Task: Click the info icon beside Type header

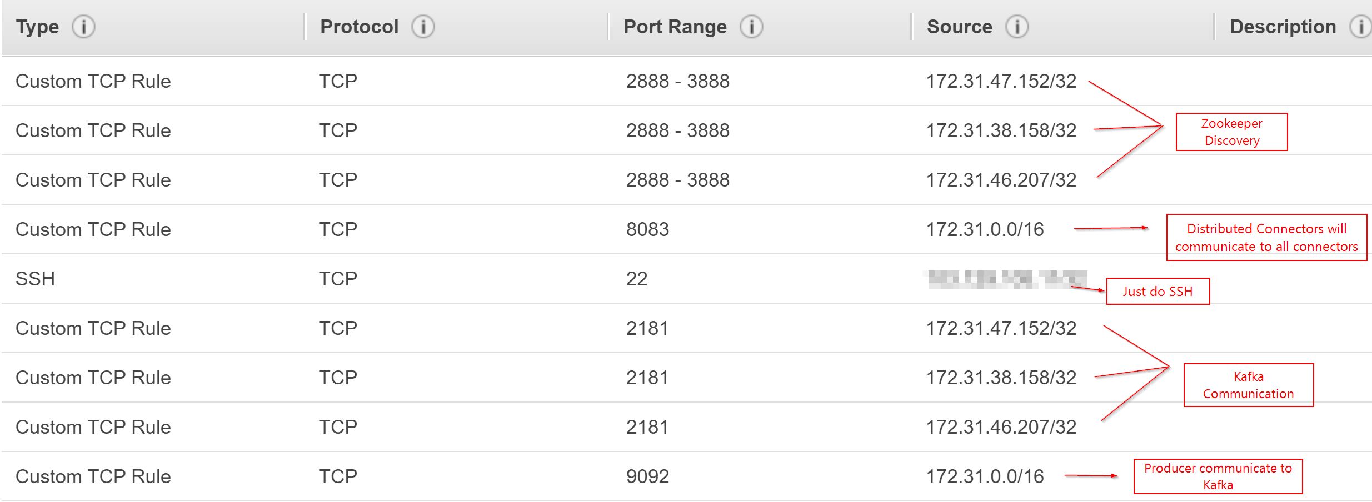Action: point(84,27)
